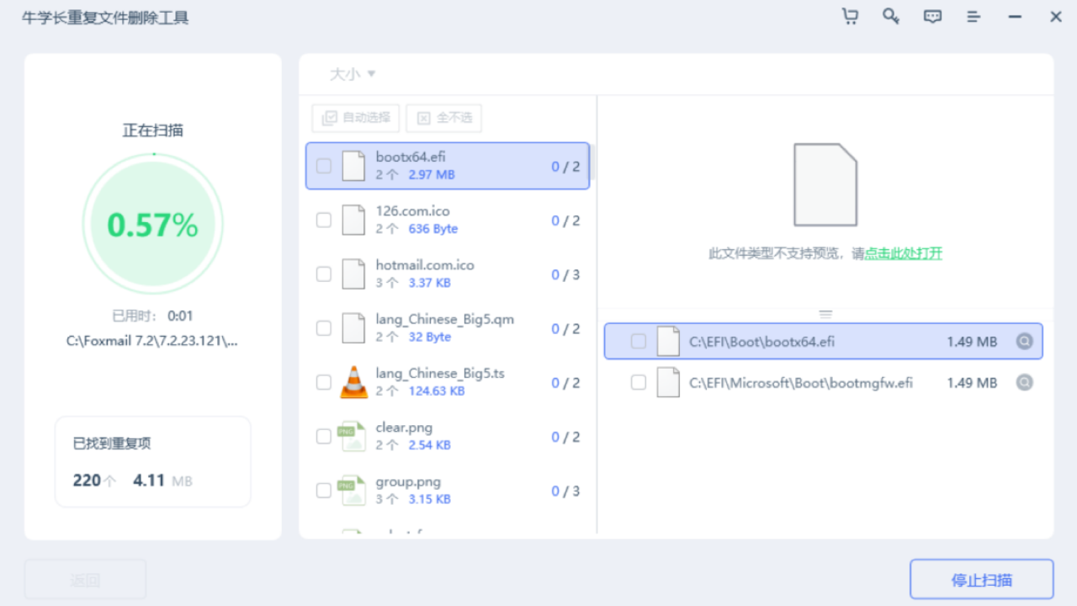
Task: Click the 点击此处打开 open-file link
Action: (x=903, y=252)
